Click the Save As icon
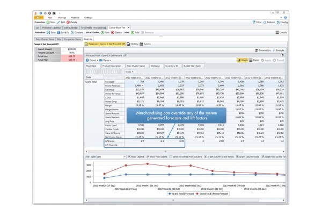Image resolution: width=322 pixels, height=215 pixels. tap(58, 32)
